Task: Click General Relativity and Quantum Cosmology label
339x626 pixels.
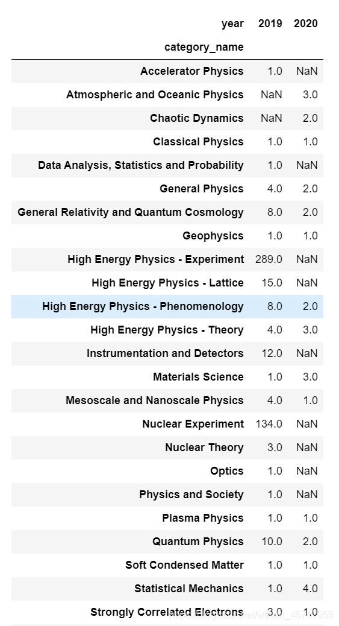Action: tap(131, 212)
